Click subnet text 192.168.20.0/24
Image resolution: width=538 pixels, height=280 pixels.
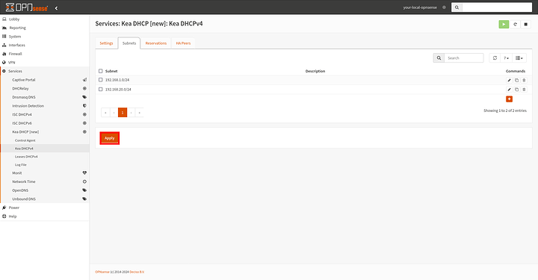(x=118, y=89)
